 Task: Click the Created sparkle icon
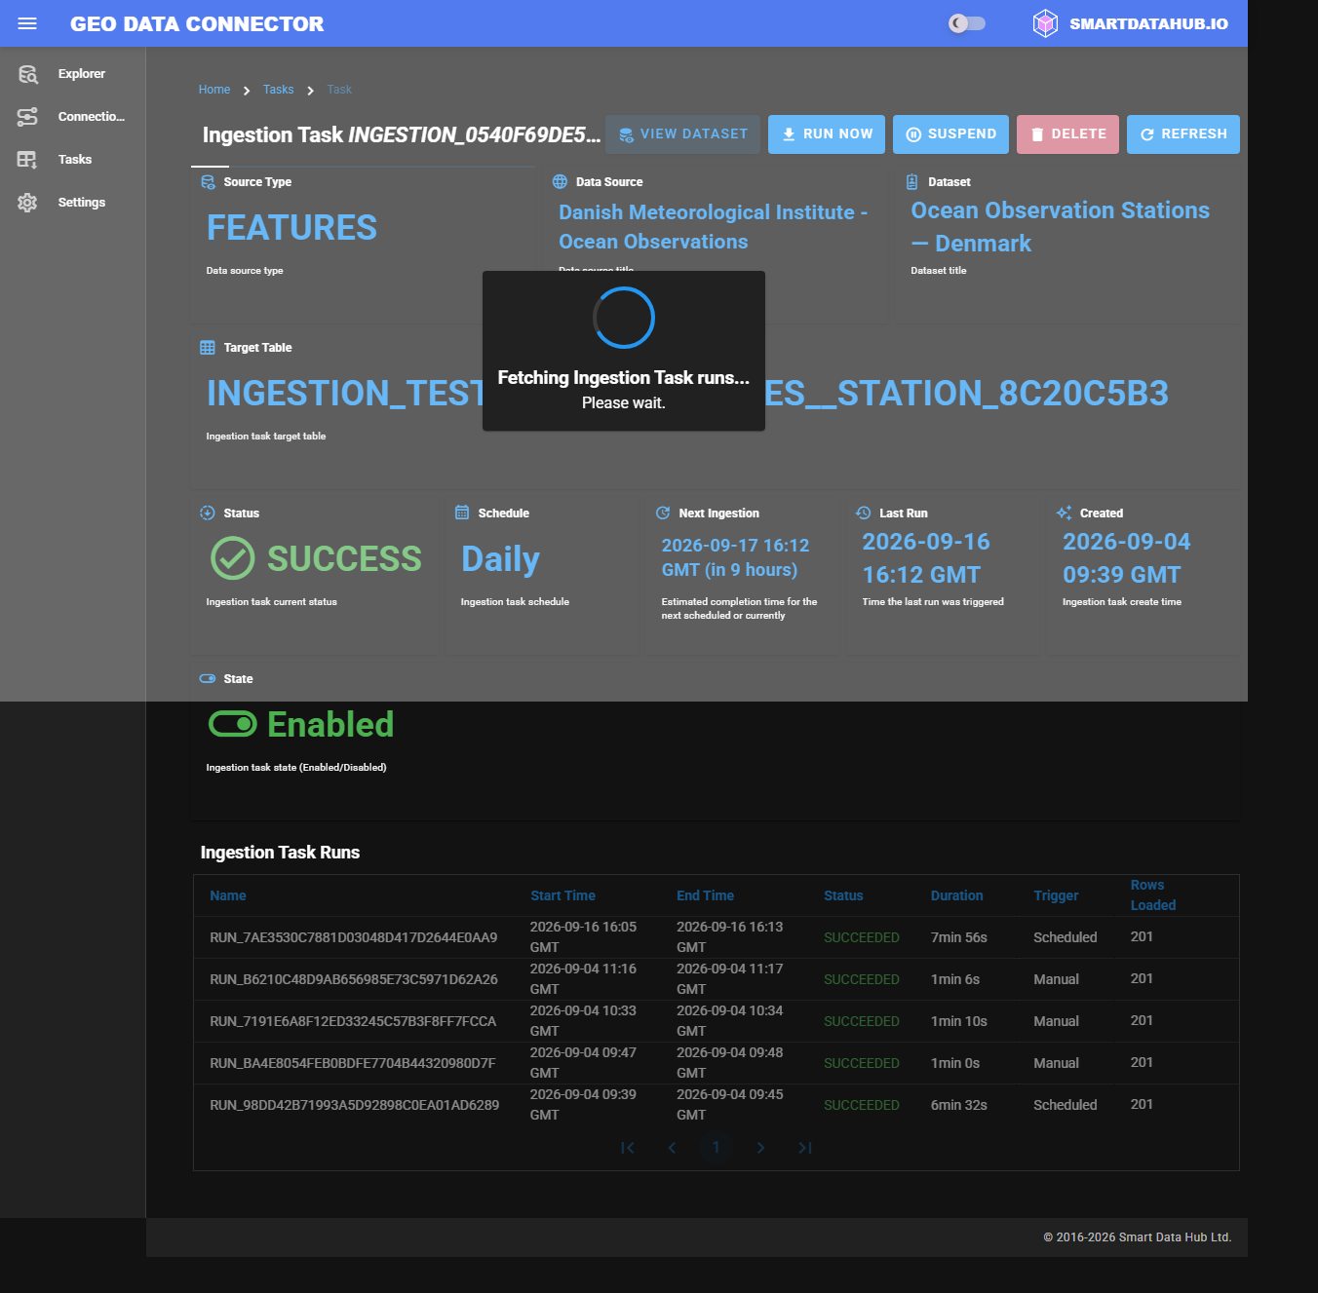(1065, 513)
